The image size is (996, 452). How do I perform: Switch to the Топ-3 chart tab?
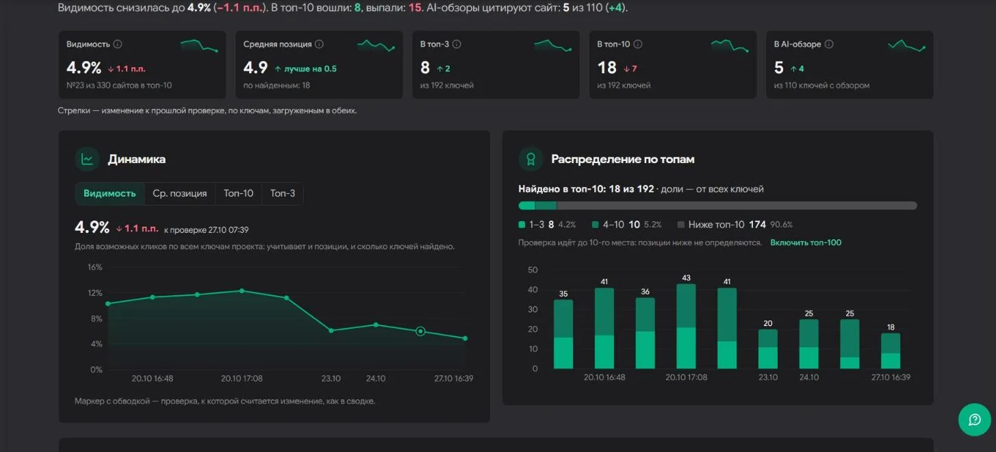pos(283,194)
